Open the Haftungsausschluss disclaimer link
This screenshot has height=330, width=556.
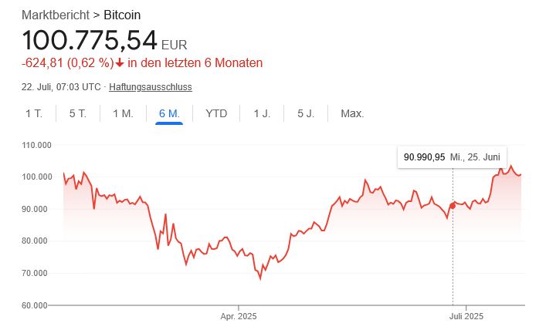(x=151, y=86)
